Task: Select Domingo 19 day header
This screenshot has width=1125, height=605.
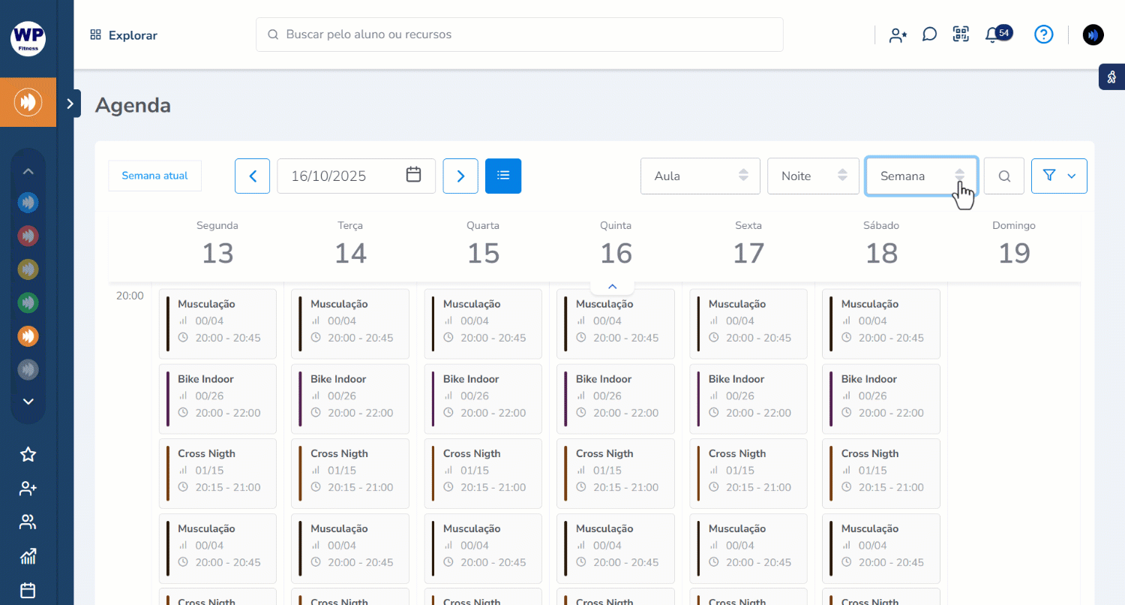Action: coord(1014,244)
